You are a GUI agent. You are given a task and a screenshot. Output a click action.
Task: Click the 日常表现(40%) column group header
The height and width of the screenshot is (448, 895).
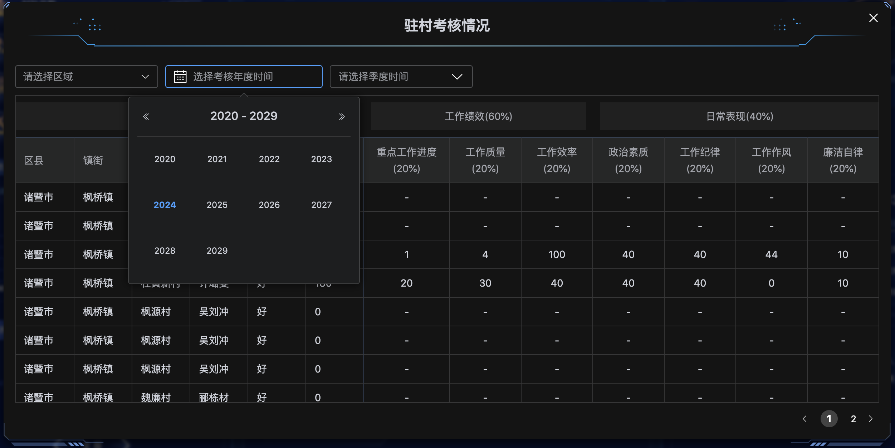click(x=739, y=116)
